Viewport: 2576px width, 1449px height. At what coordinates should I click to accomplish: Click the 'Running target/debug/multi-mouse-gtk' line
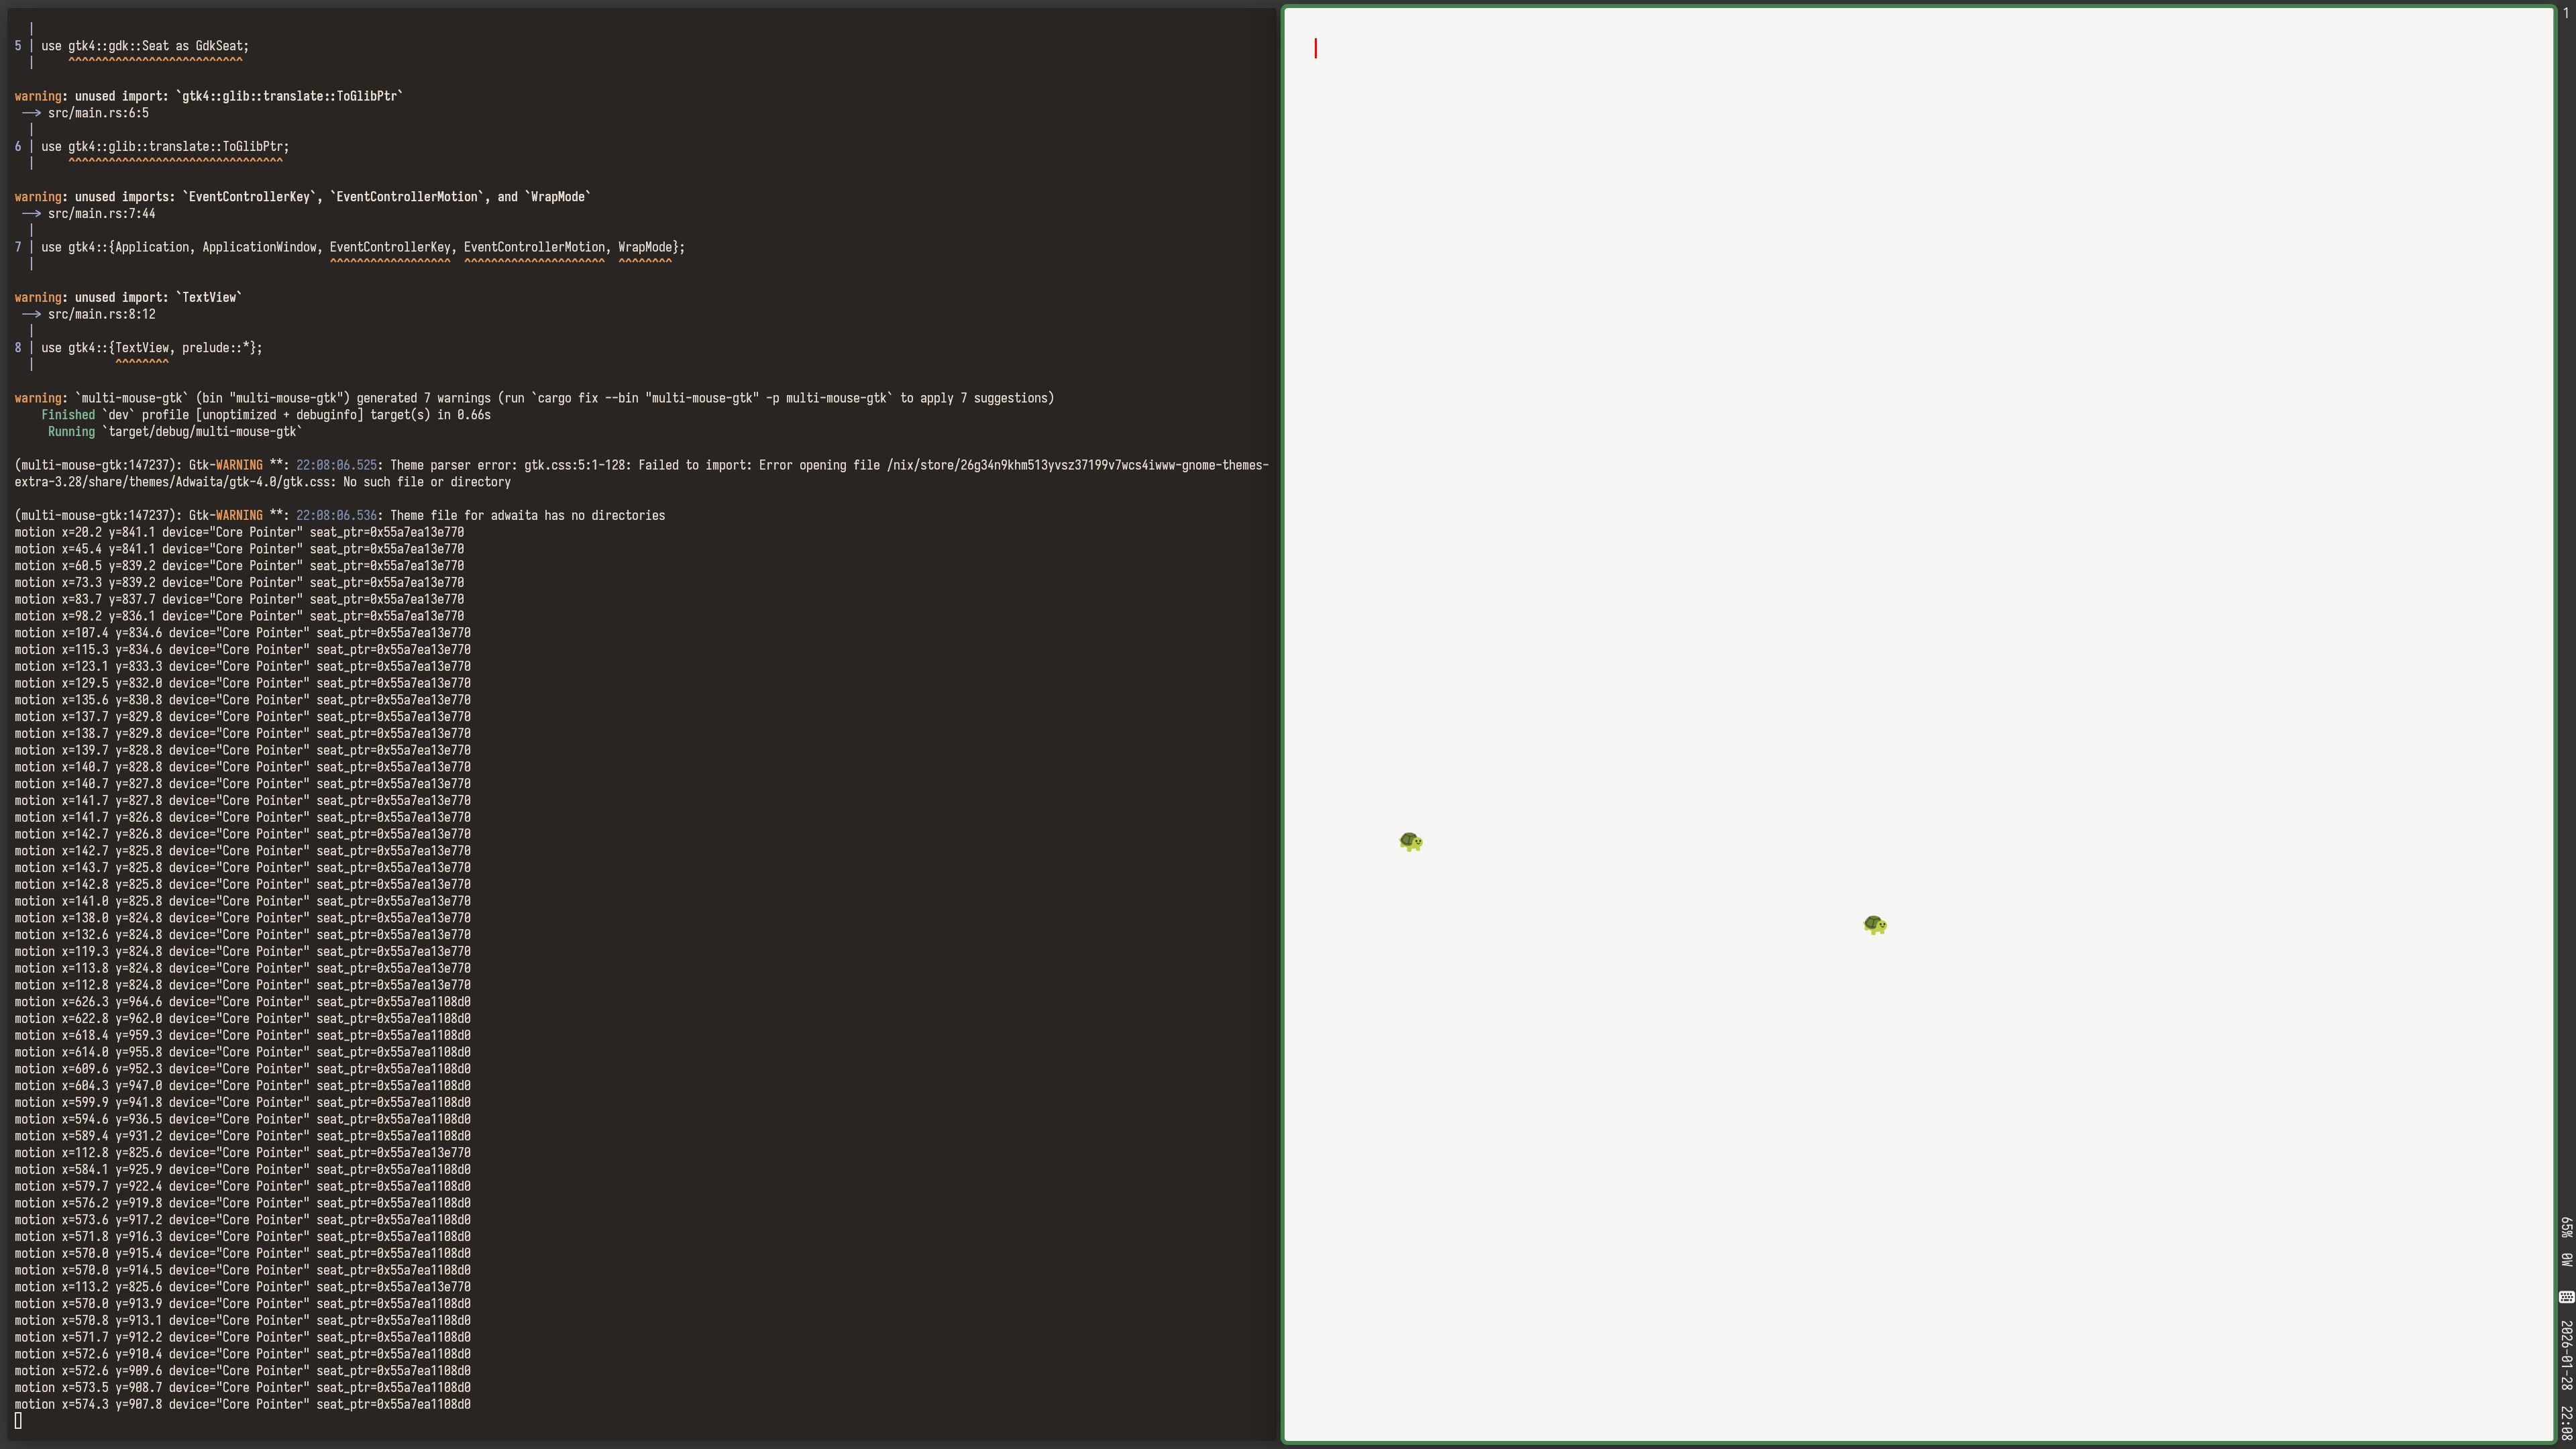175,431
